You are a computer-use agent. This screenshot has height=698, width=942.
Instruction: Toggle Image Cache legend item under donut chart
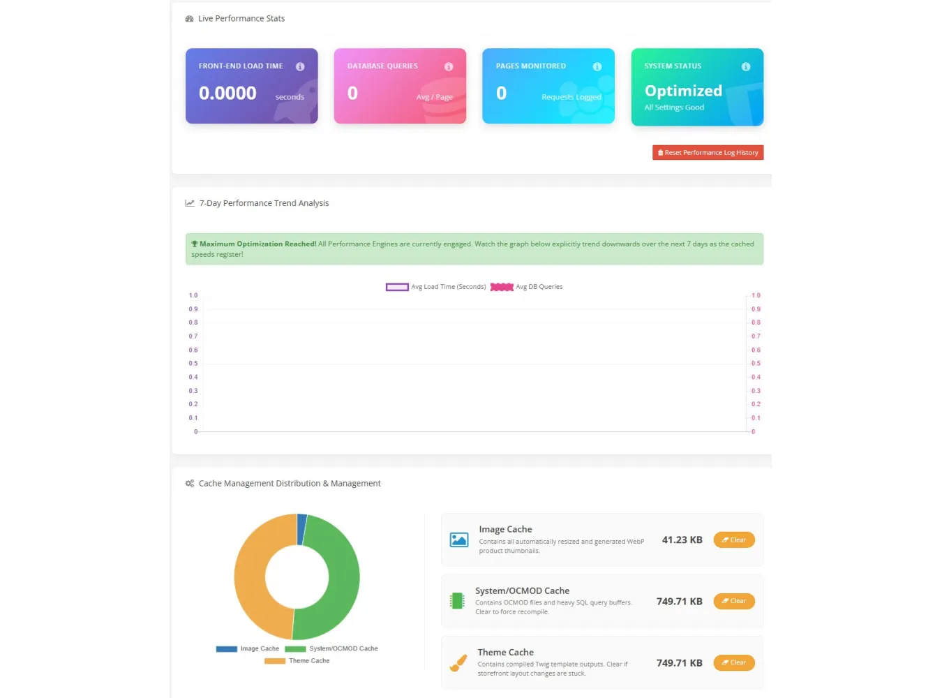click(248, 648)
